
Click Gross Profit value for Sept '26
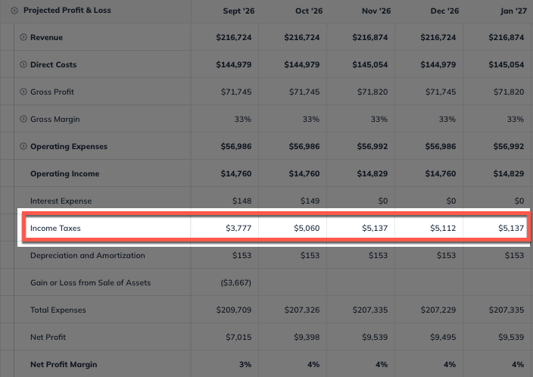(236, 92)
